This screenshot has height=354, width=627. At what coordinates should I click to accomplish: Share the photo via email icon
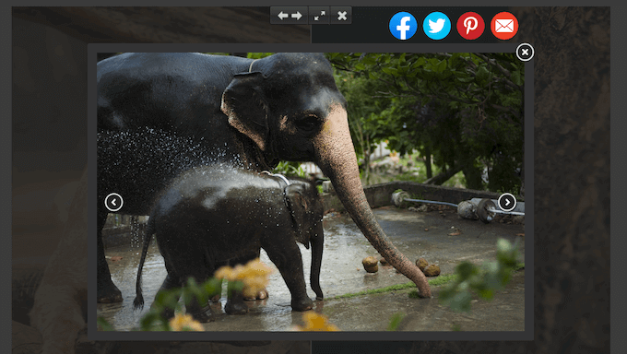point(504,26)
